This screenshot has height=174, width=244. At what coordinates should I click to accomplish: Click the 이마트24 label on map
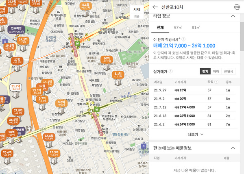pyautogui.click(x=68, y=144)
